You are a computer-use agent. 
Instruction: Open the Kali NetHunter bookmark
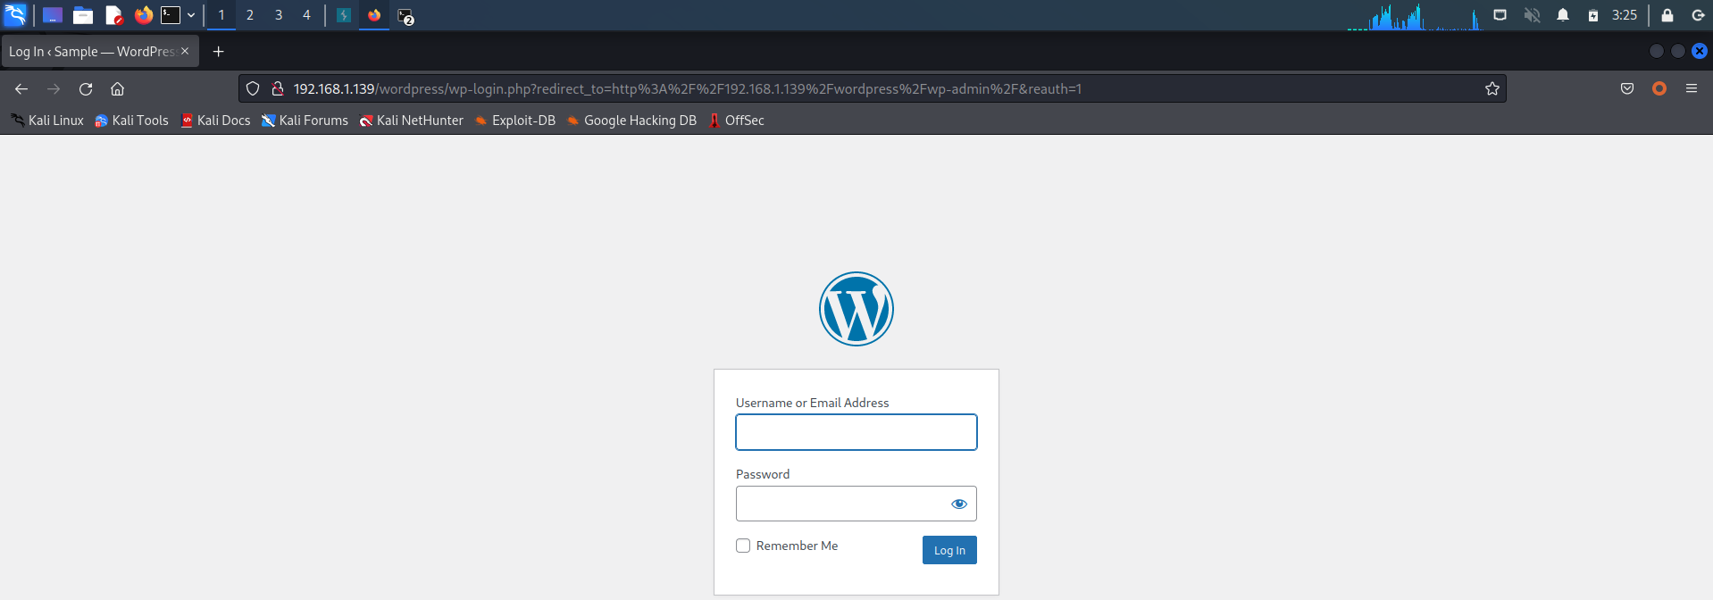tap(411, 121)
